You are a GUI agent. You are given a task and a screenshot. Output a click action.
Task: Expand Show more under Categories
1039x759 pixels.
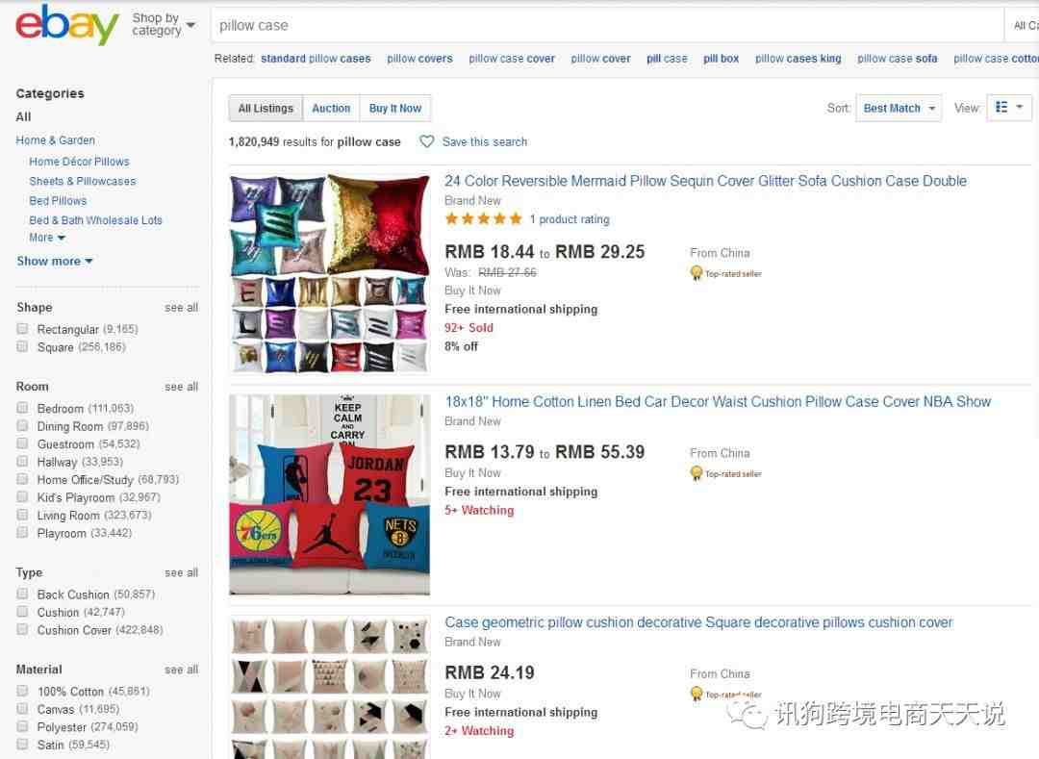54,261
